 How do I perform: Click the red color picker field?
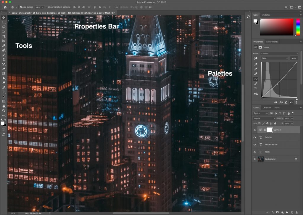pos(277,27)
